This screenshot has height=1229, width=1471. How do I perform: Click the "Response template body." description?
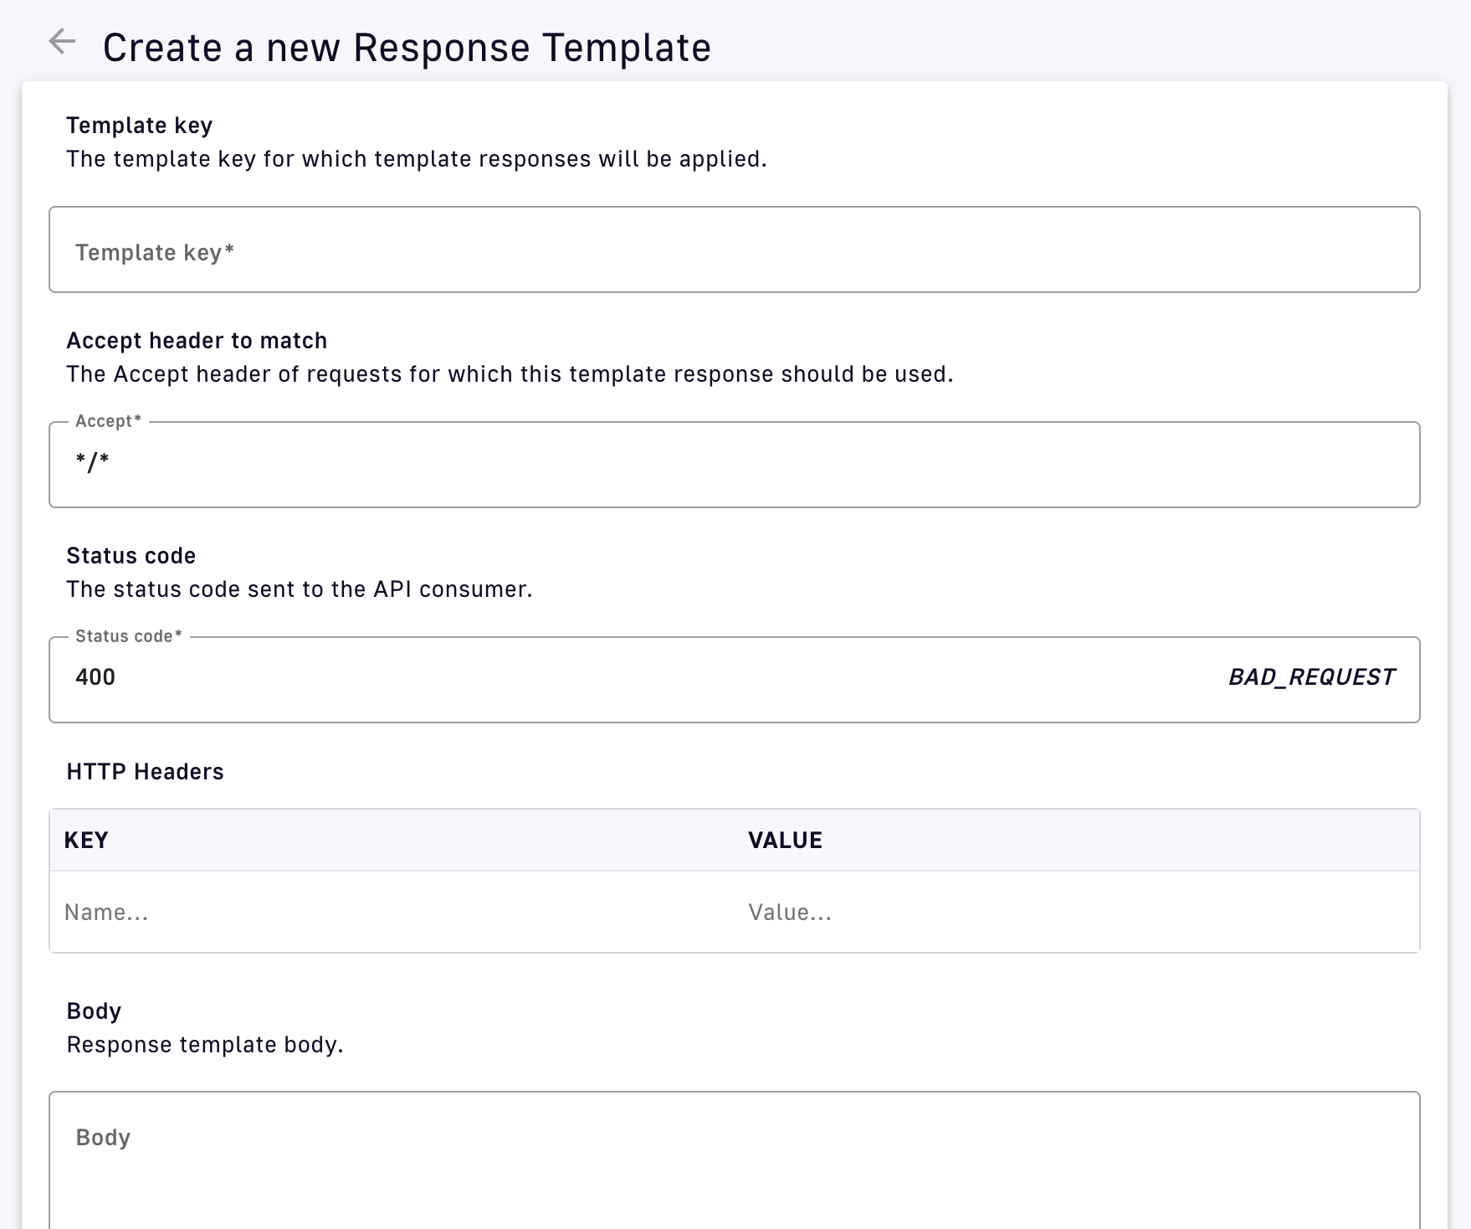point(205,1045)
